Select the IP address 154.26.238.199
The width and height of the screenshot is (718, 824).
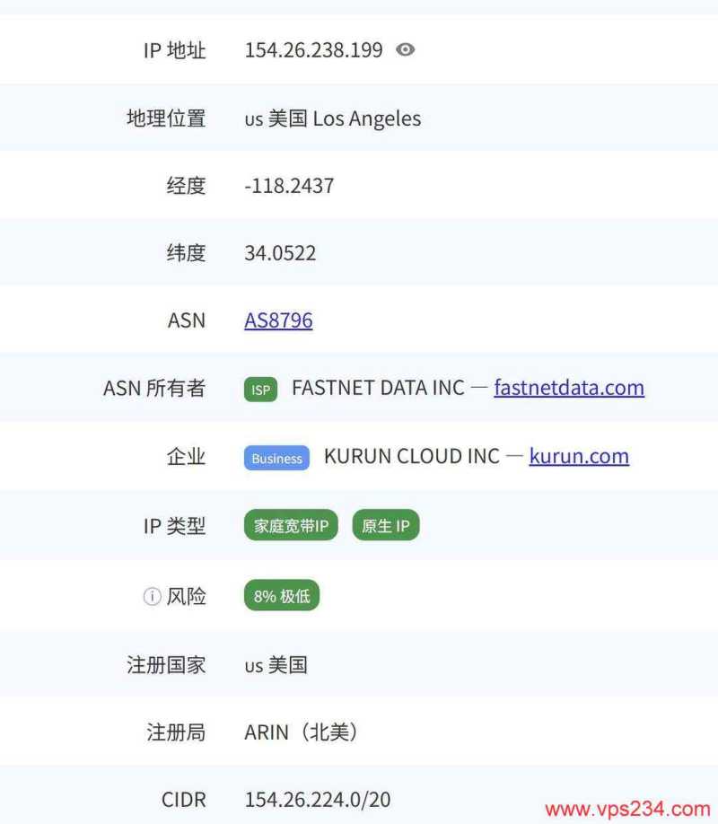pyautogui.click(x=313, y=50)
